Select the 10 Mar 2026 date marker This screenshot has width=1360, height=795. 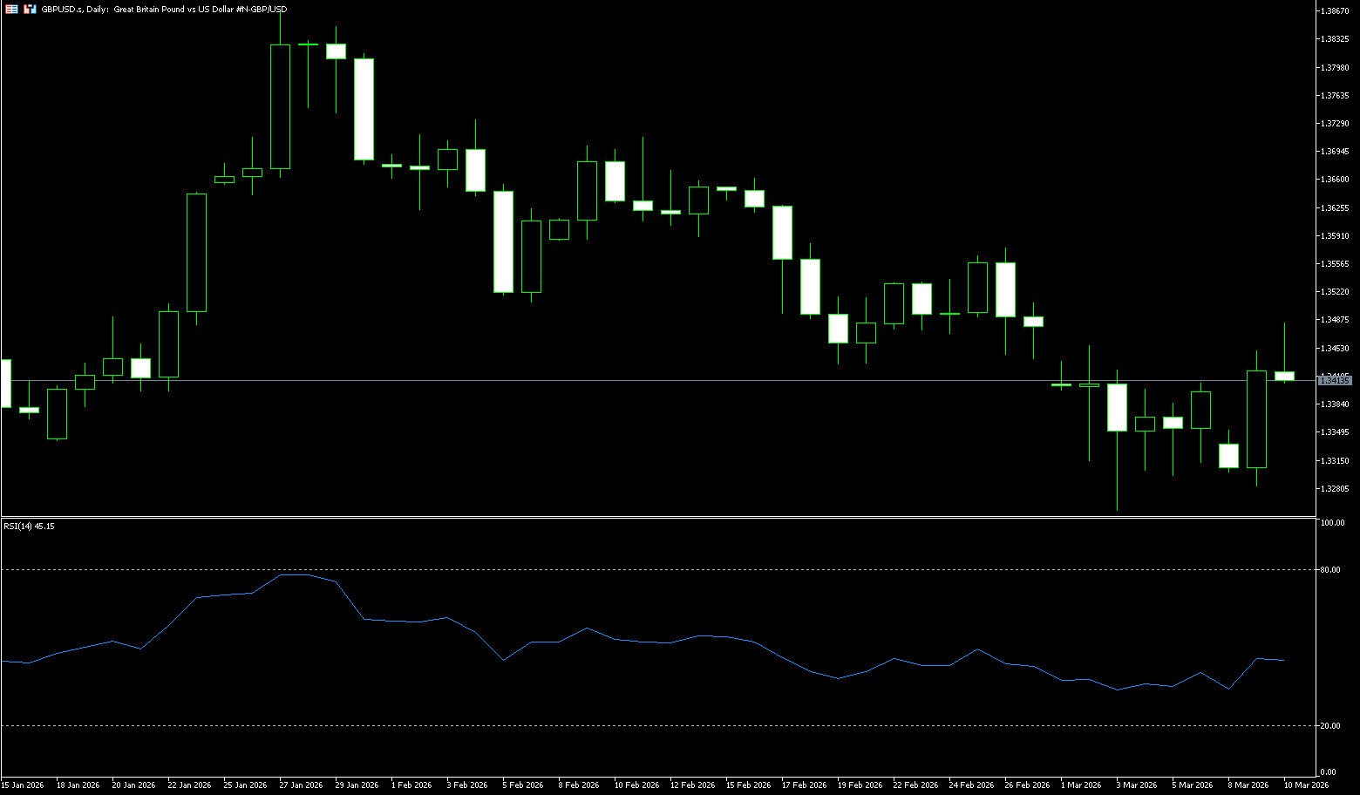[x=1305, y=785]
